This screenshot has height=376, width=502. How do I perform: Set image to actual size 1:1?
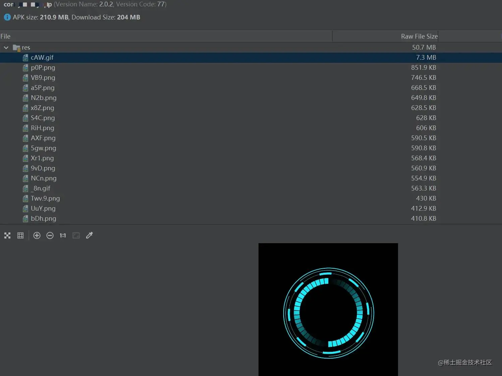63,235
